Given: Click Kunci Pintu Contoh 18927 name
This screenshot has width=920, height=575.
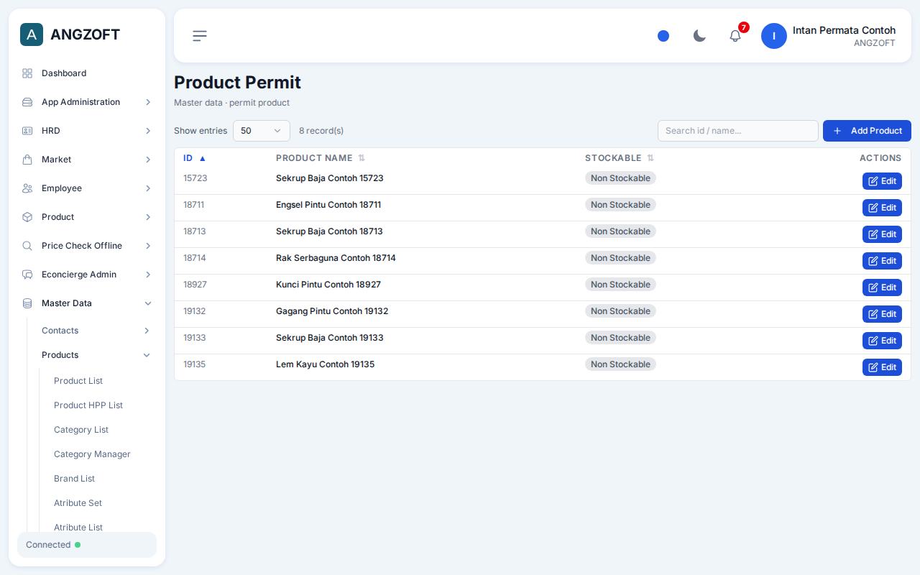Looking at the screenshot, I should click(328, 285).
